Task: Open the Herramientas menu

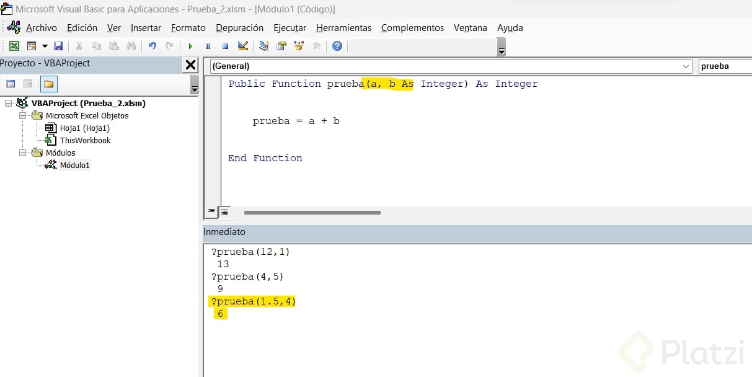Action: [343, 28]
